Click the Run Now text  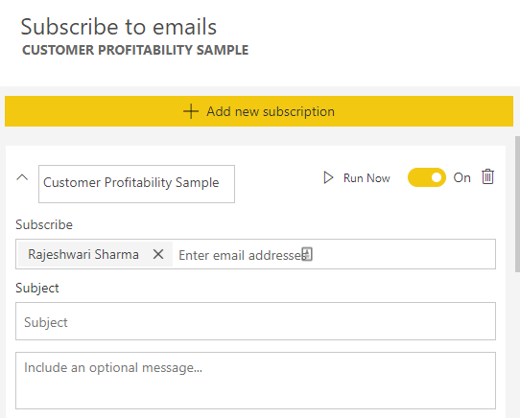coord(366,178)
